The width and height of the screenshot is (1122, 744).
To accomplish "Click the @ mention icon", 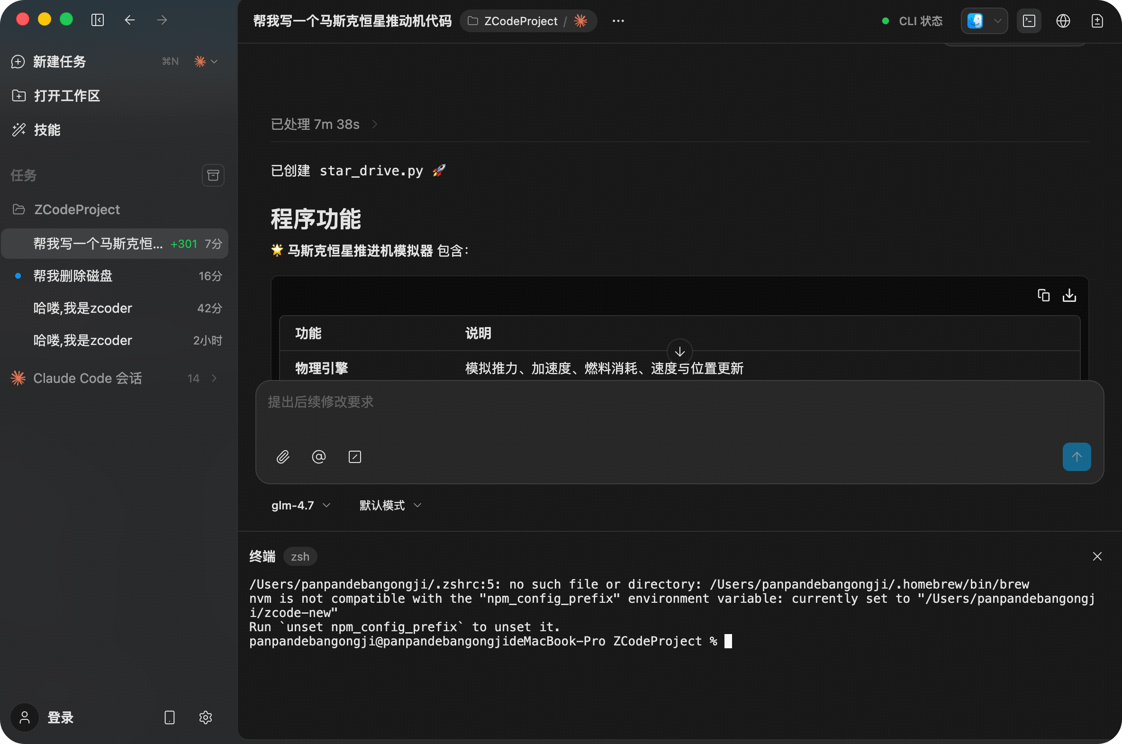I will click(x=319, y=457).
